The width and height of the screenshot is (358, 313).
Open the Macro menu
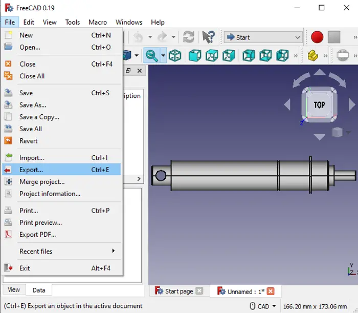(x=98, y=22)
